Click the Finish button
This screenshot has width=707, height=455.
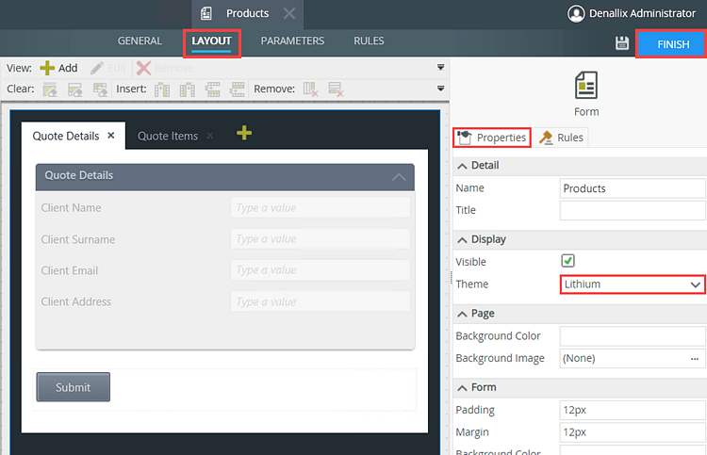click(x=672, y=44)
